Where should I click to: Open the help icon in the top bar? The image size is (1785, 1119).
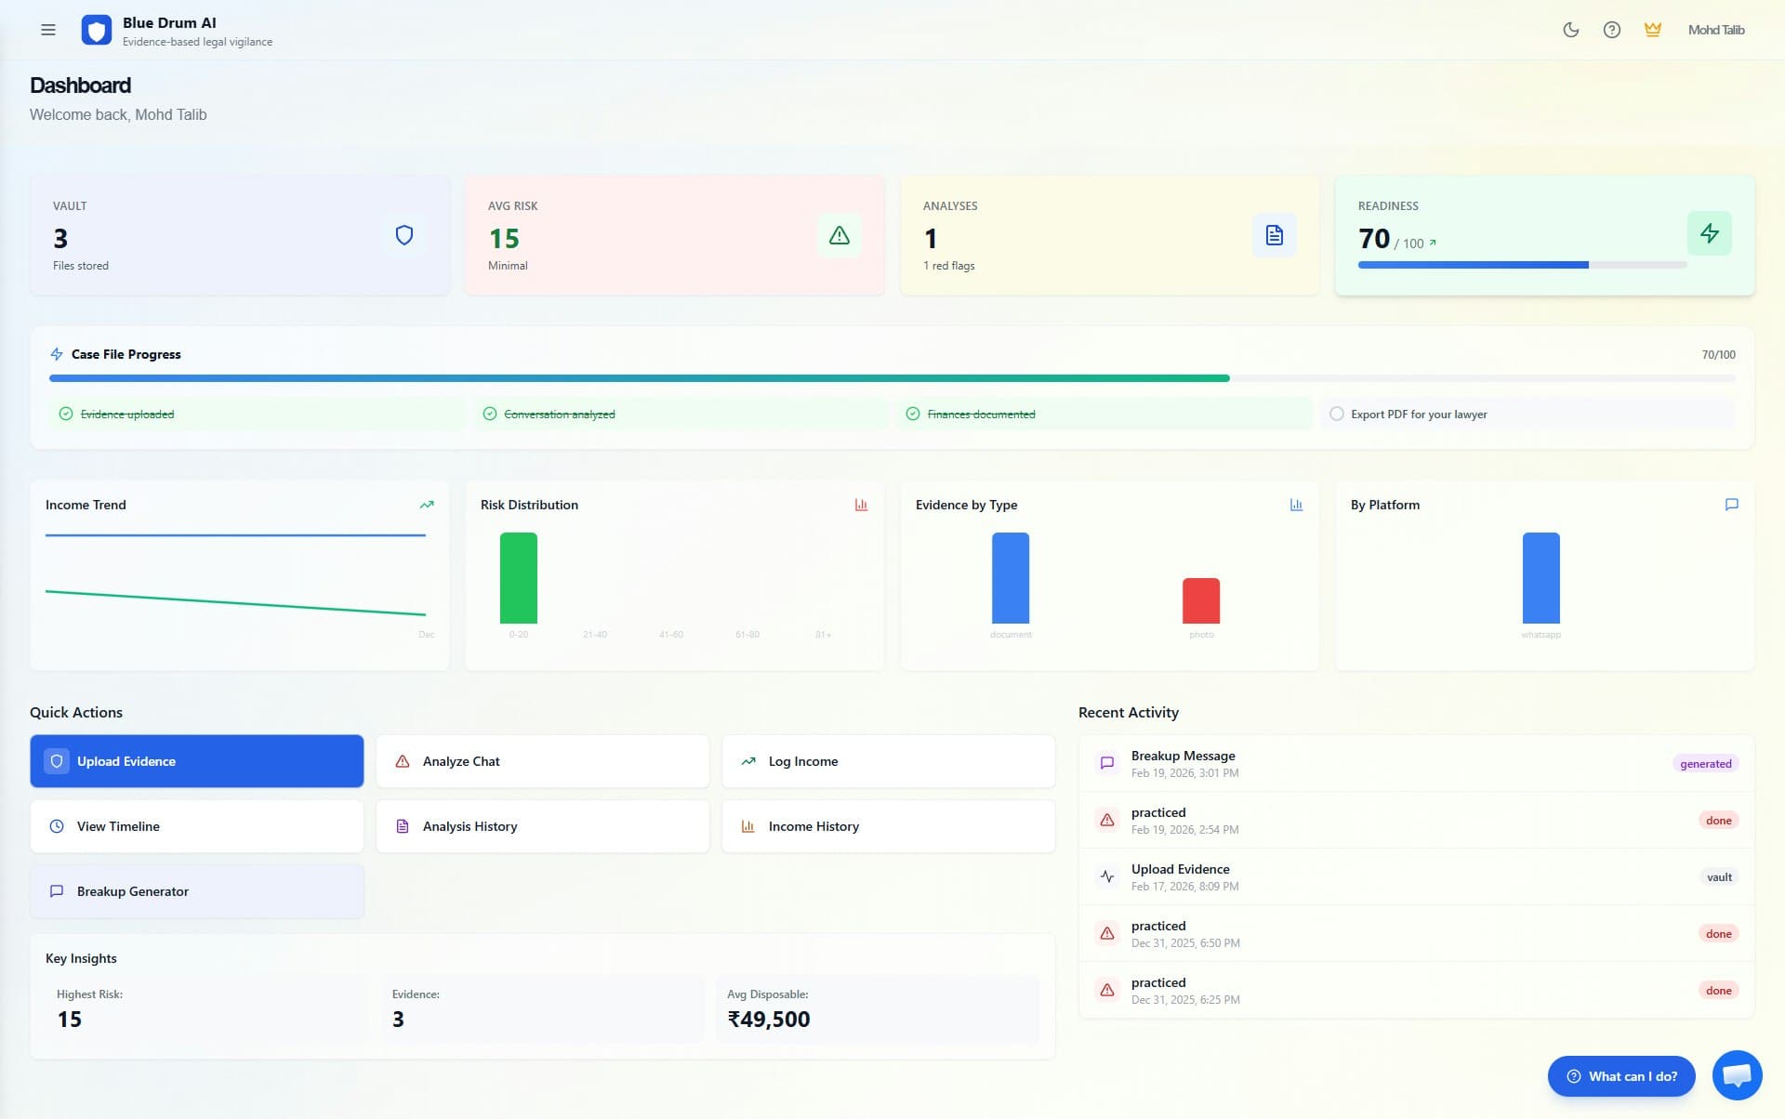[1611, 30]
